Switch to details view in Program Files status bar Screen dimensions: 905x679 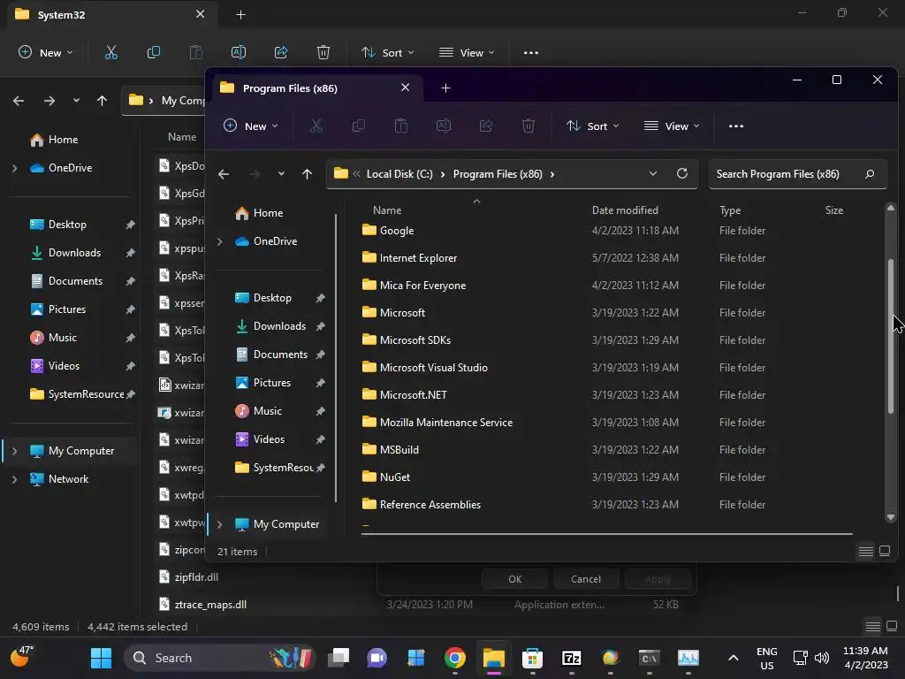coord(866,552)
